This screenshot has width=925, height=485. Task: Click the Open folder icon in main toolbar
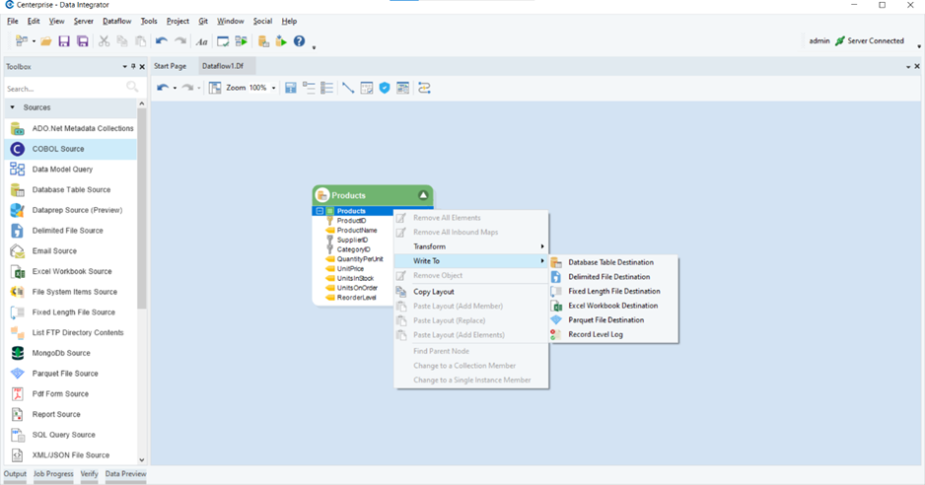point(46,41)
